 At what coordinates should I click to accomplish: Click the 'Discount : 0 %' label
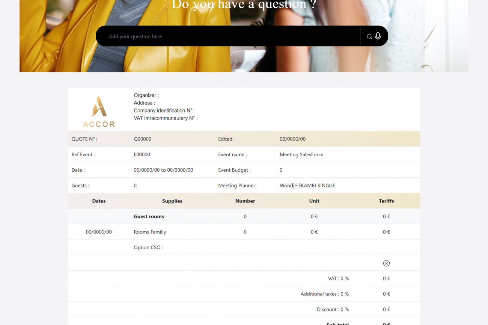[x=333, y=310]
